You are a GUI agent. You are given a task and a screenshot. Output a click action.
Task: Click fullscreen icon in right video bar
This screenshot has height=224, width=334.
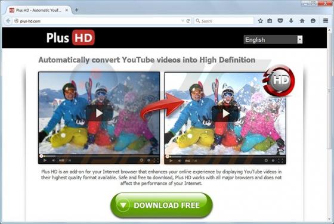[281, 161]
